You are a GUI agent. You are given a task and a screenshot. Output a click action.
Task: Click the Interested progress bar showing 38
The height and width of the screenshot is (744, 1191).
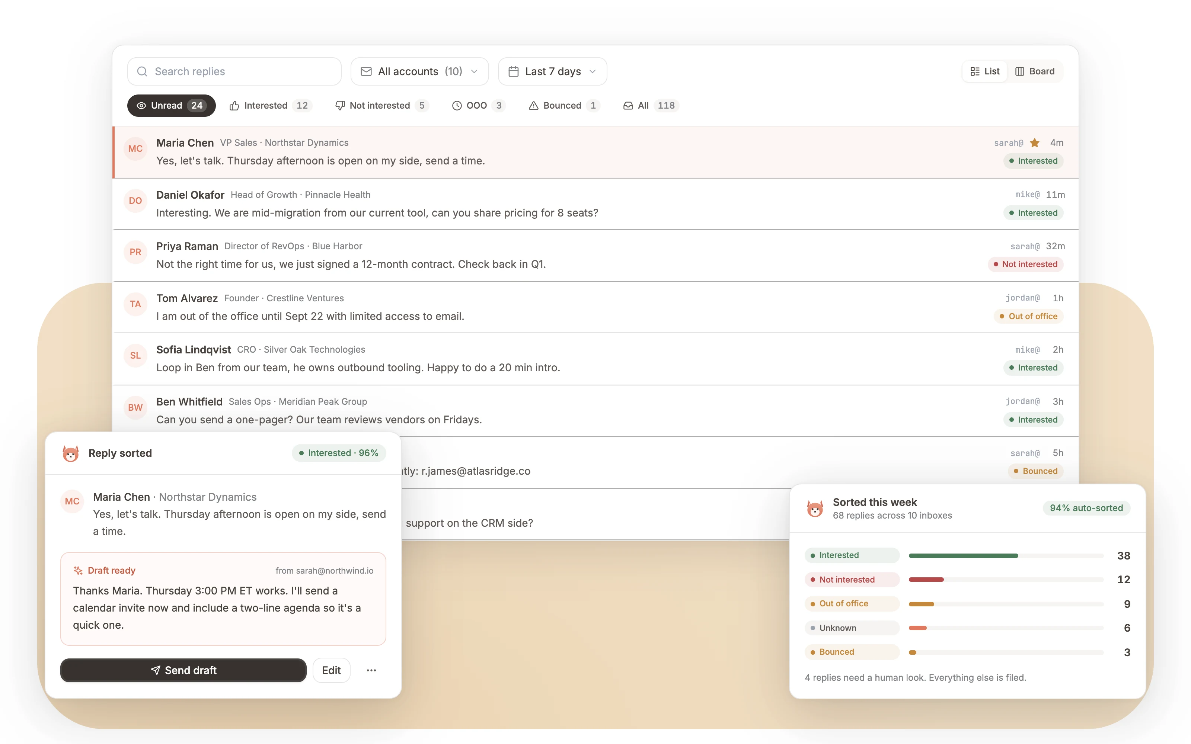pos(1006,555)
